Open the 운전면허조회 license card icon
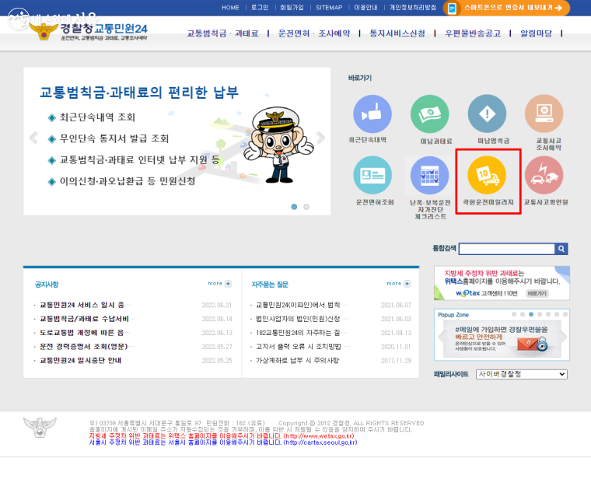 [372, 175]
